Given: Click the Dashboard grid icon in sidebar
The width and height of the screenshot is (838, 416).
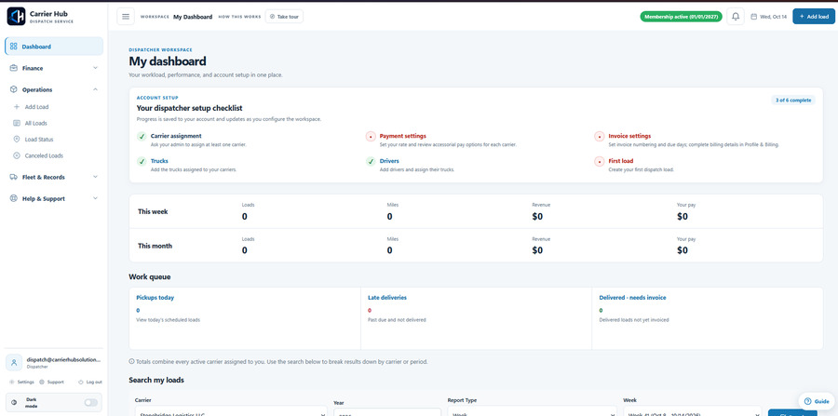Looking at the screenshot, I should 14,47.
